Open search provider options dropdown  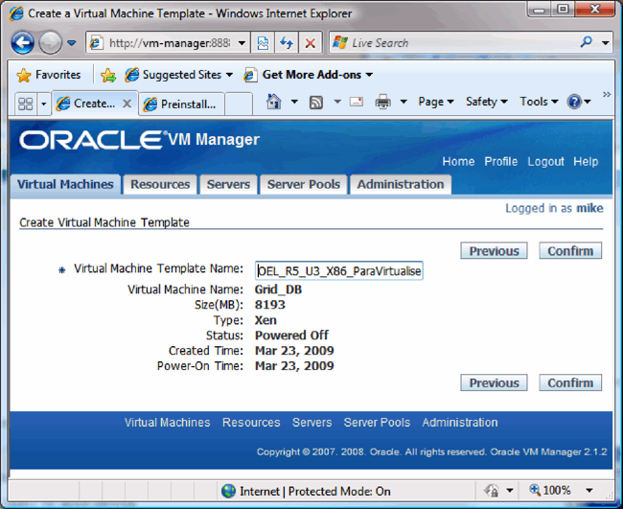tap(605, 42)
